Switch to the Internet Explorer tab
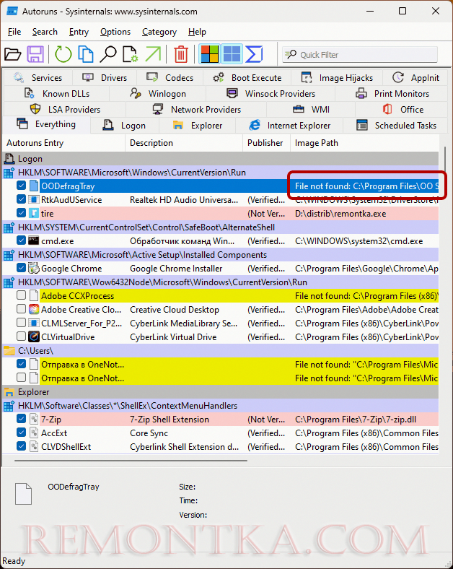This screenshot has height=569, width=453. 289,126
